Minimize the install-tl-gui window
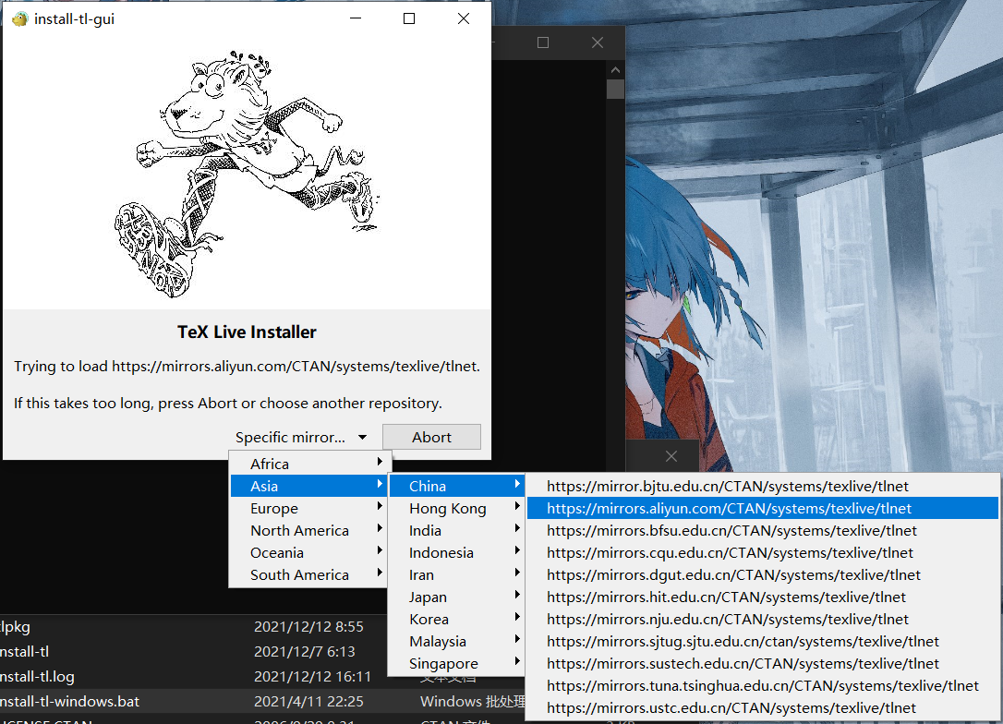 (x=356, y=19)
